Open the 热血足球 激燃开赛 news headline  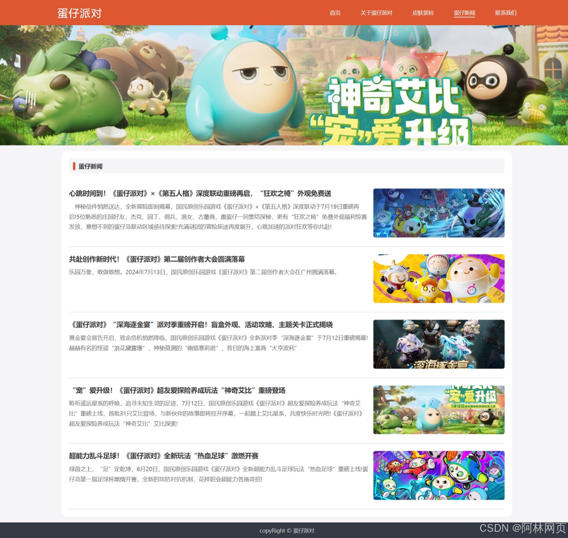coord(164,456)
